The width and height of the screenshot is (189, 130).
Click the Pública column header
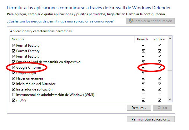159,39
